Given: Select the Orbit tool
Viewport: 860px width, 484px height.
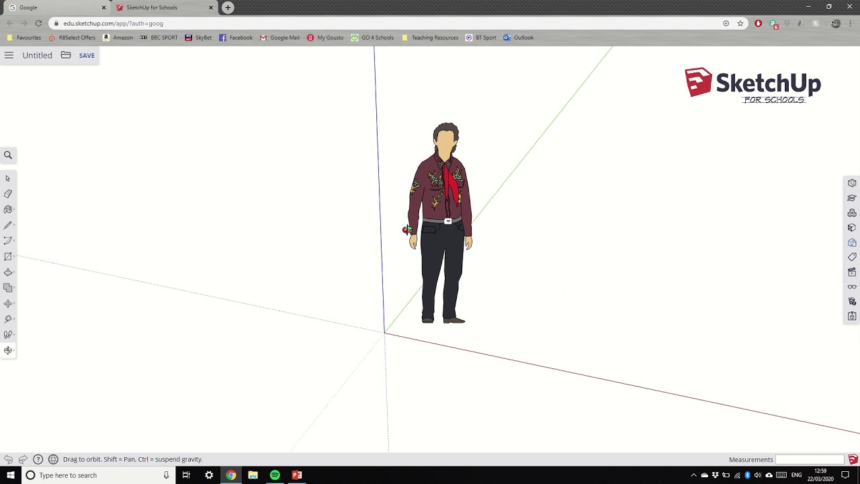Looking at the screenshot, I should 8,350.
